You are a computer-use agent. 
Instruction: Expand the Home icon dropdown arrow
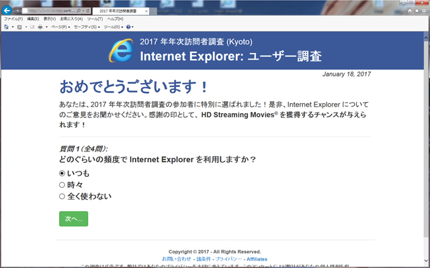(13, 27)
